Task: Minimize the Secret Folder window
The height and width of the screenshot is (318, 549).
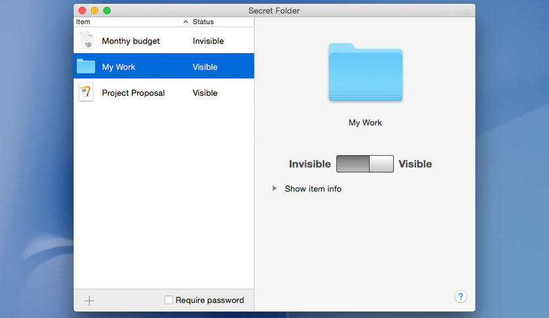Action: tap(95, 11)
